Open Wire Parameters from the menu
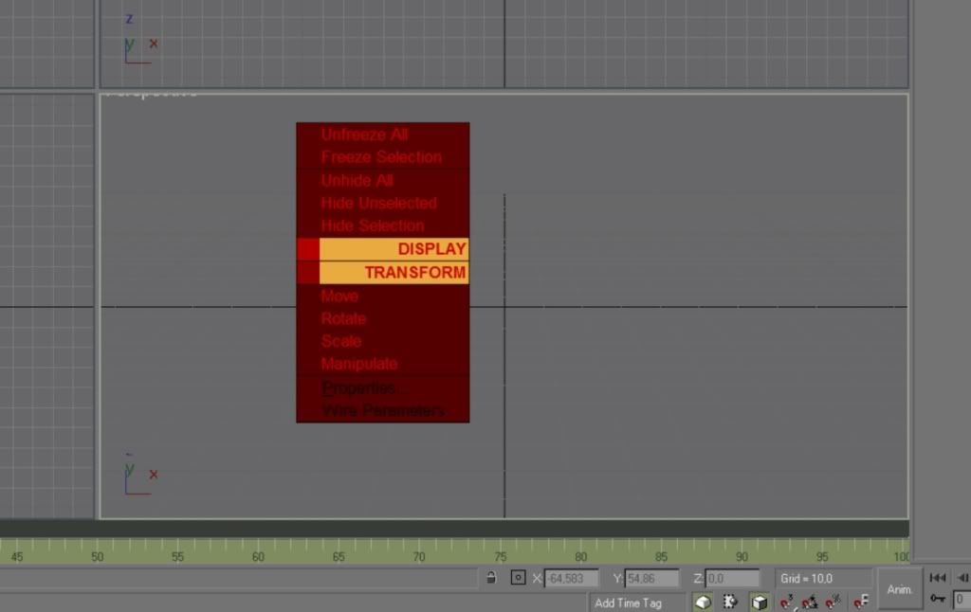Screen dimensions: 971x612 [x=383, y=410]
